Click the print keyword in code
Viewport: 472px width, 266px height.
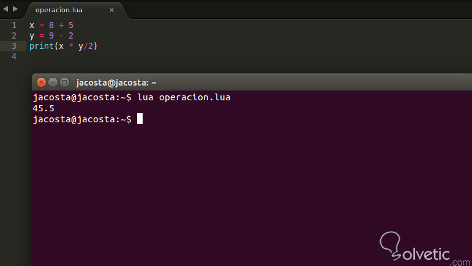(x=41, y=46)
